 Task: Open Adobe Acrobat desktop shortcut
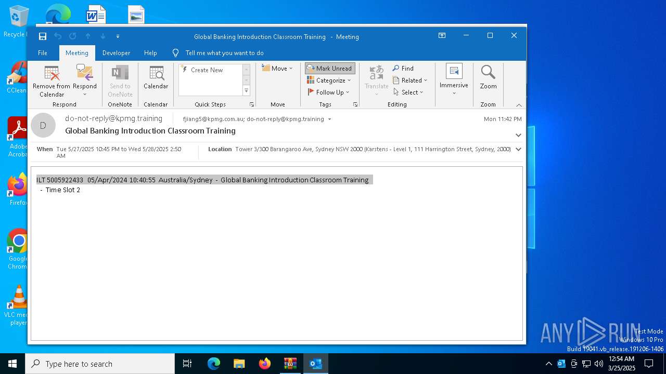(x=18, y=137)
